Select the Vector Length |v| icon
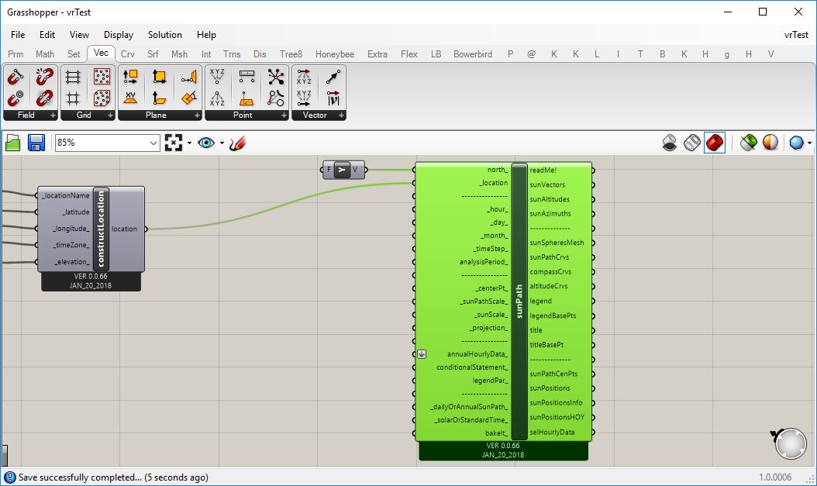817x486 pixels. (x=333, y=98)
